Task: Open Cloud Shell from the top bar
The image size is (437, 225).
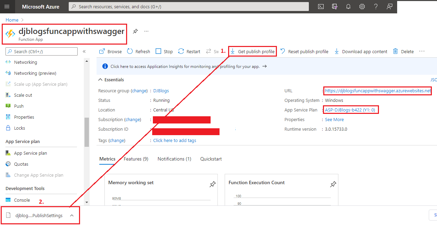Action: pyautogui.click(x=321, y=7)
